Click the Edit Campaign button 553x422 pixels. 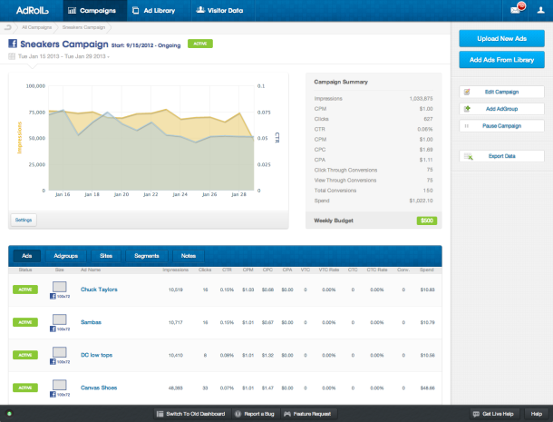click(501, 92)
